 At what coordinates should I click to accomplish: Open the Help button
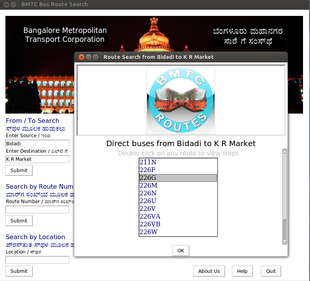pyautogui.click(x=242, y=271)
